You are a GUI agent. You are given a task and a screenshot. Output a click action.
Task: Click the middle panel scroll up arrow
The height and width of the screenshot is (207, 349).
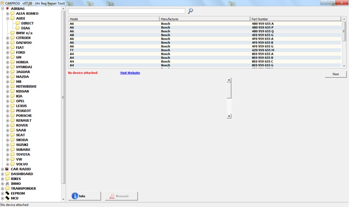pos(229,80)
